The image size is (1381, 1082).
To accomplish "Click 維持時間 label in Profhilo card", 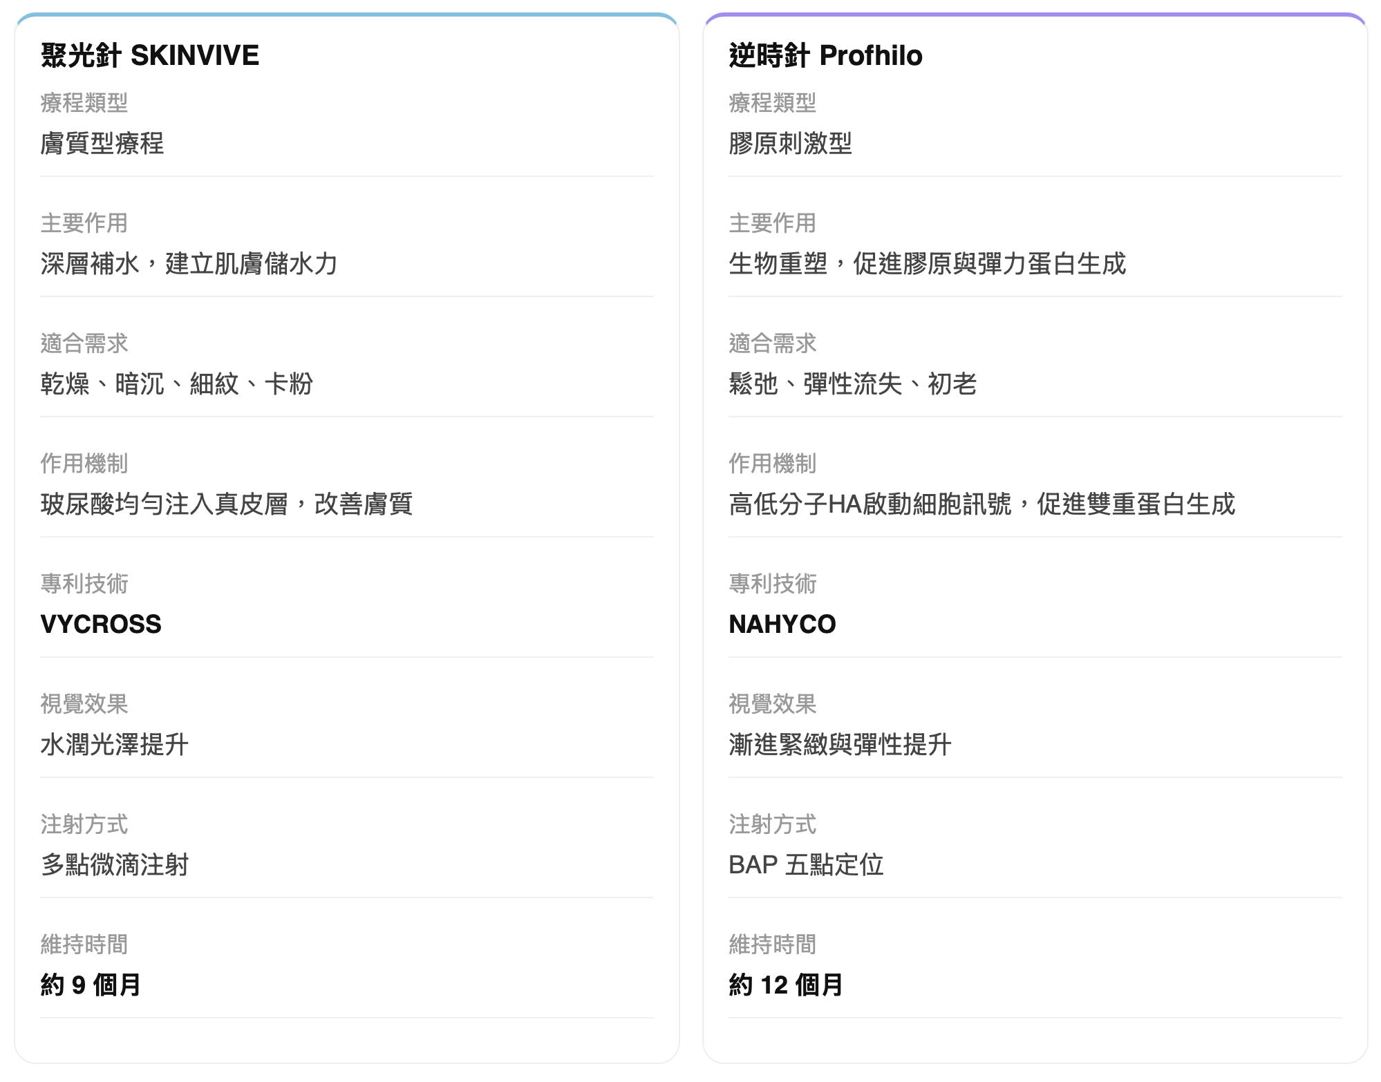I will tap(773, 945).
